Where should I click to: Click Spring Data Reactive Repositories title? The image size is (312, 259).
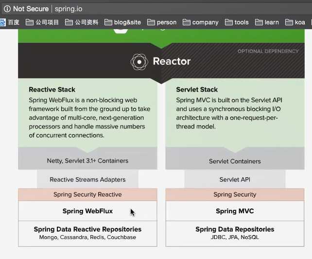(87, 229)
